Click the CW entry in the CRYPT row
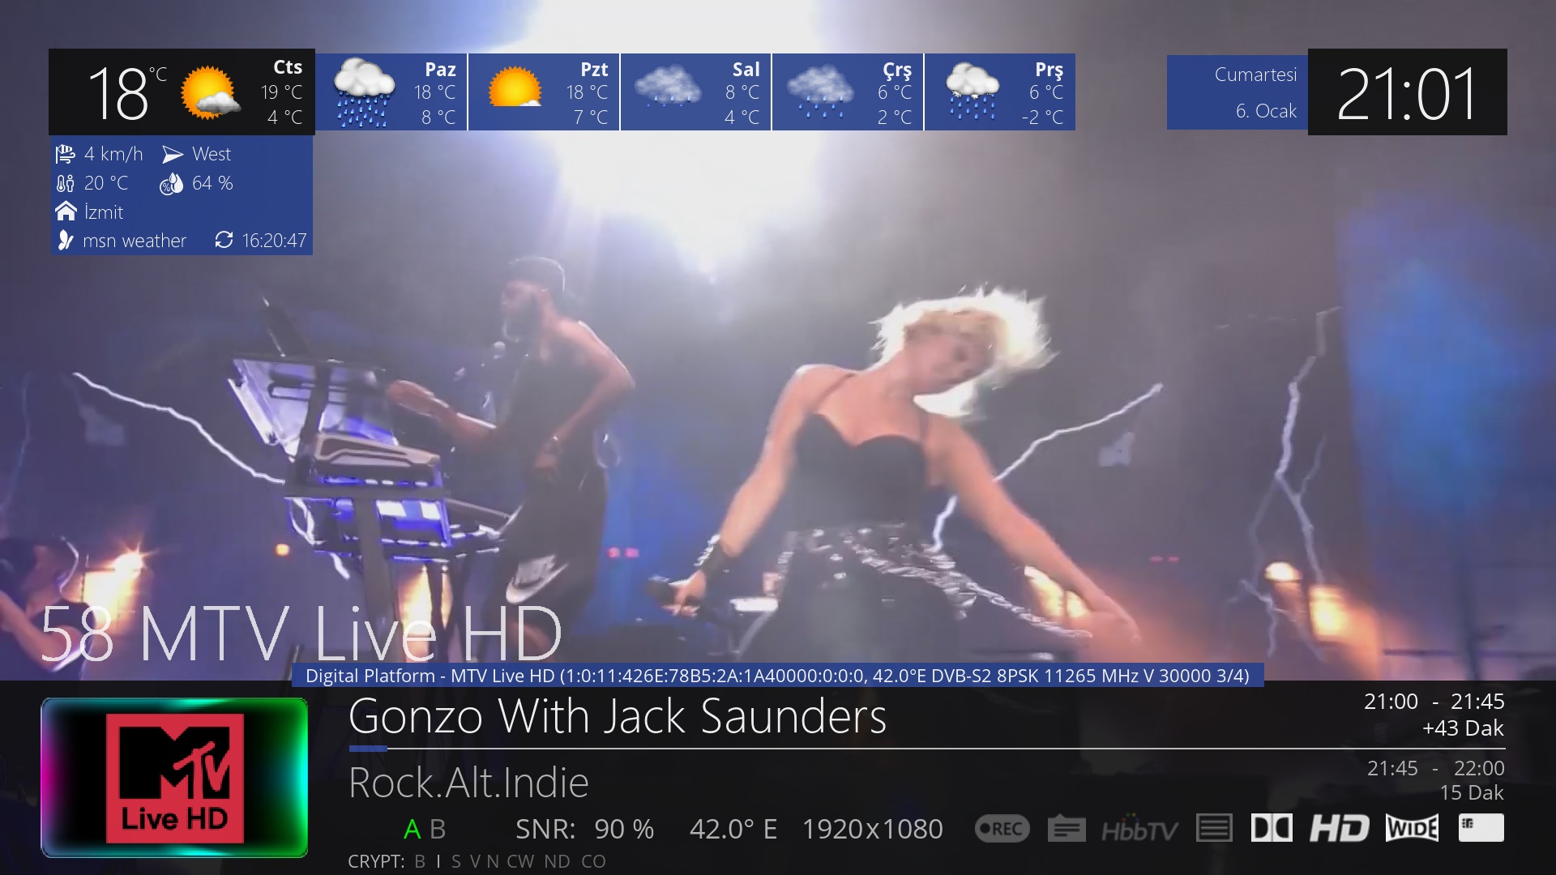 coord(520,861)
